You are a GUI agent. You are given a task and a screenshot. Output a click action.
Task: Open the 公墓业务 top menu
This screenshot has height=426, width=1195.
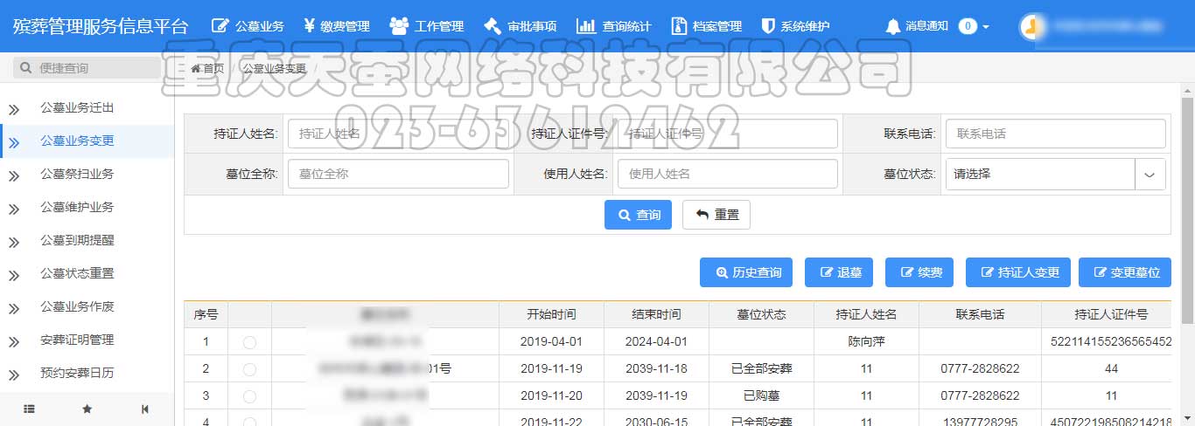click(x=248, y=26)
